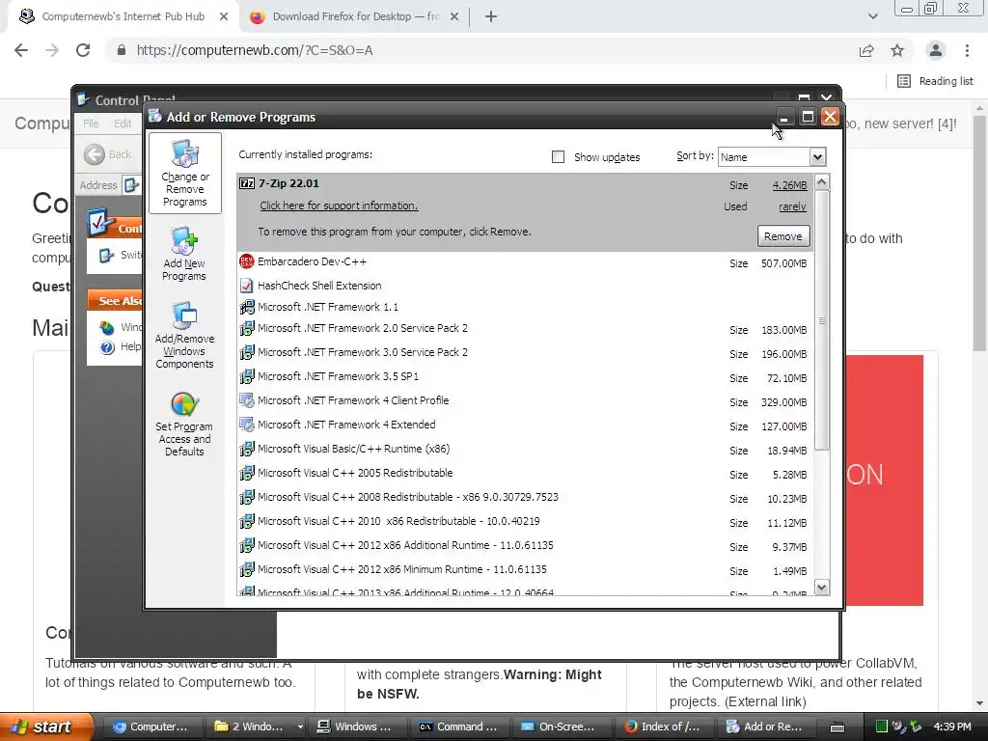The width and height of the screenshot is (988, 741).
Task: Select .NET Framework 4 Client Profile icon
Action: click(x=247, y=400)
